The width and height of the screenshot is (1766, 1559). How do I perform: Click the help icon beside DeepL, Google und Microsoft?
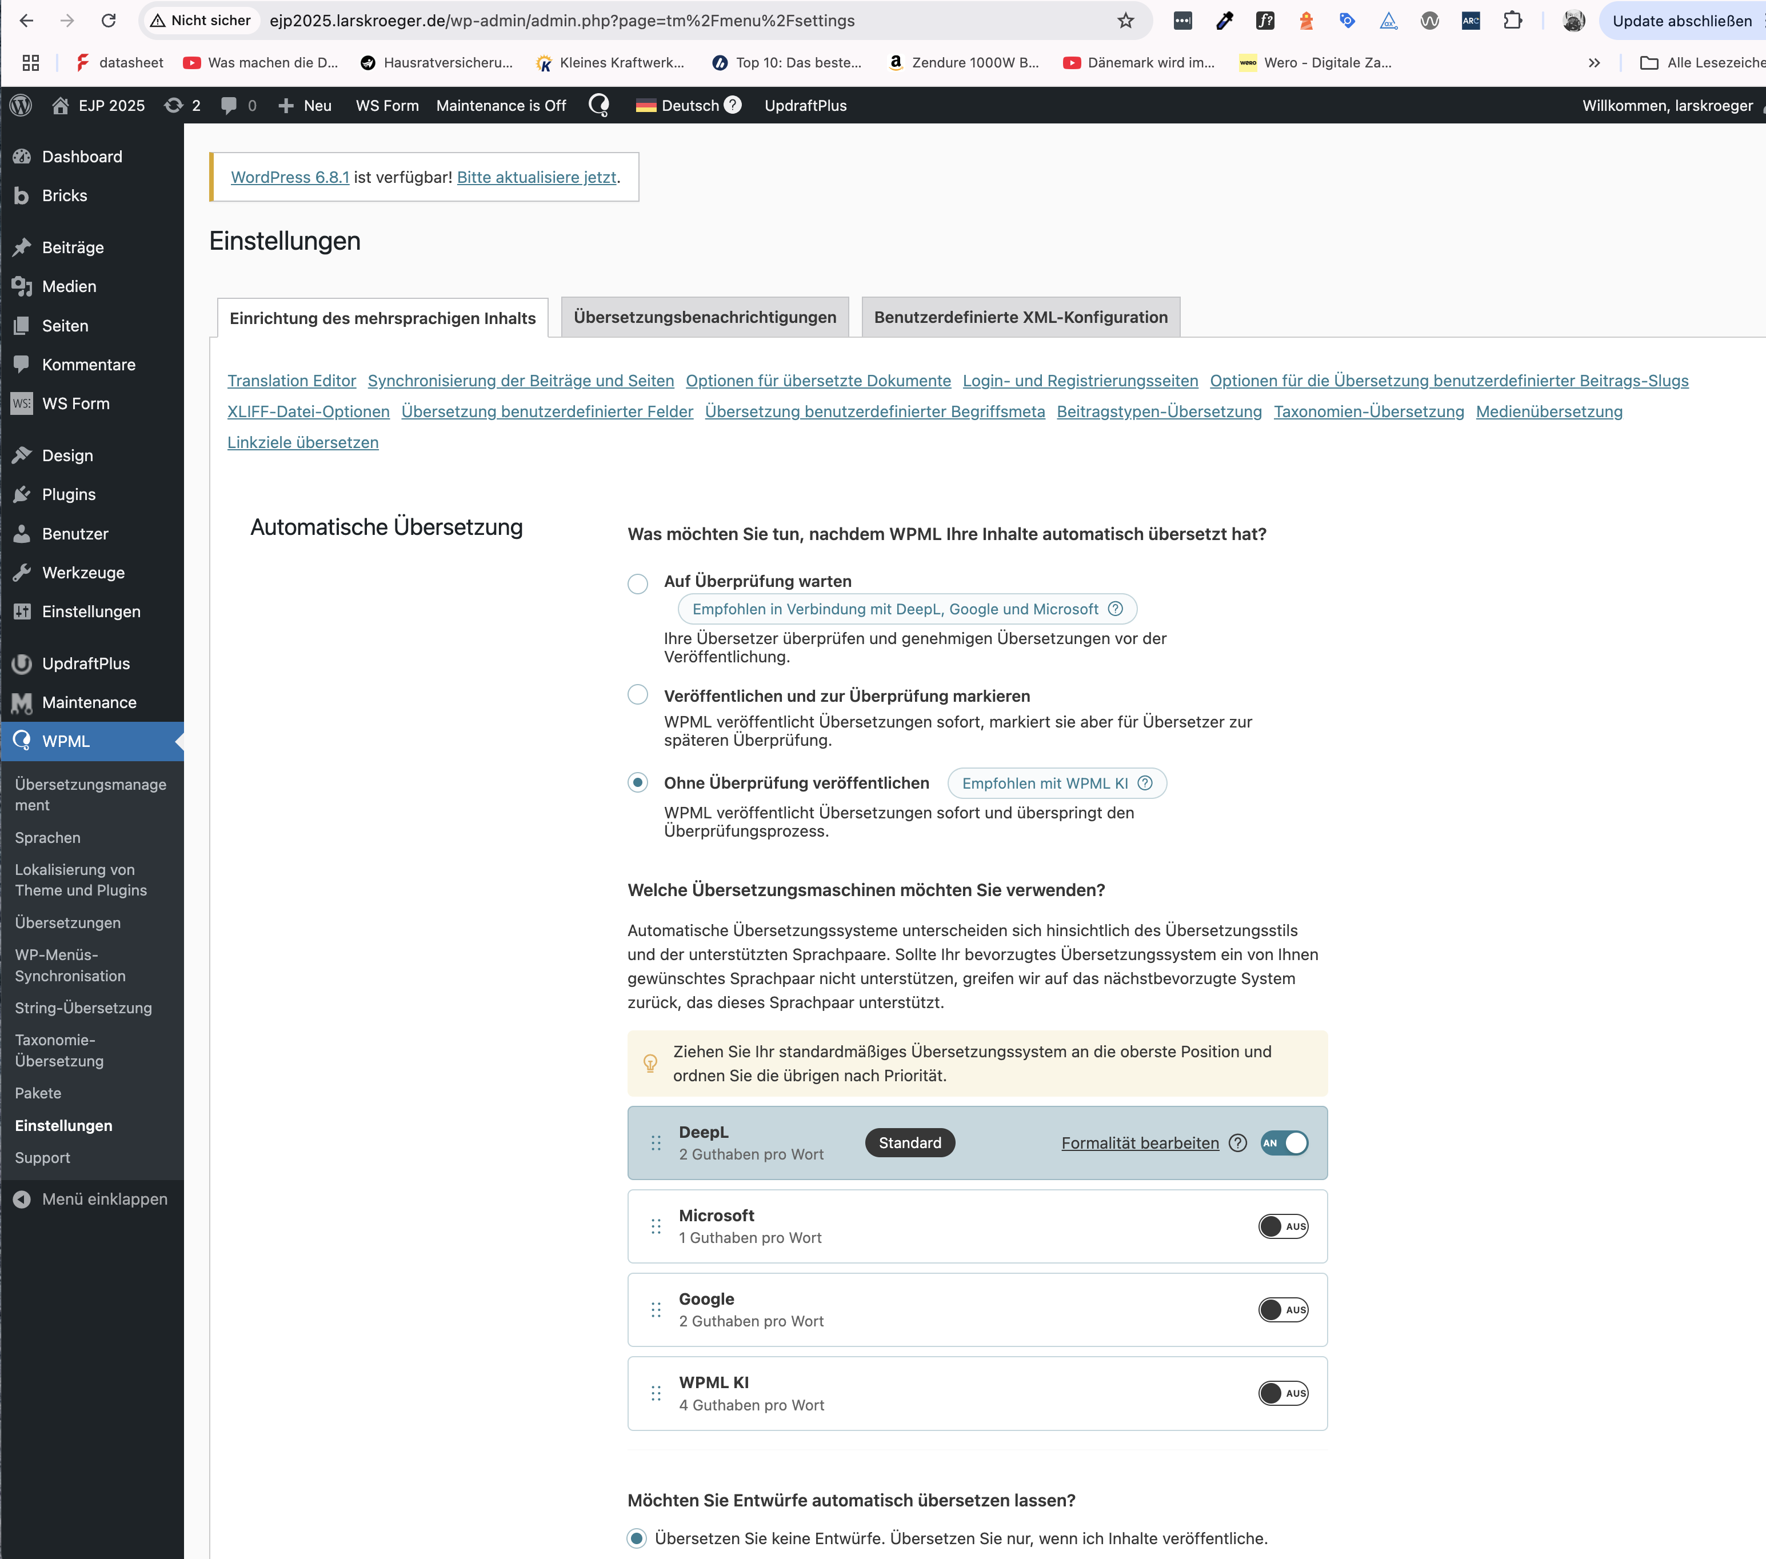point(1116,609)
